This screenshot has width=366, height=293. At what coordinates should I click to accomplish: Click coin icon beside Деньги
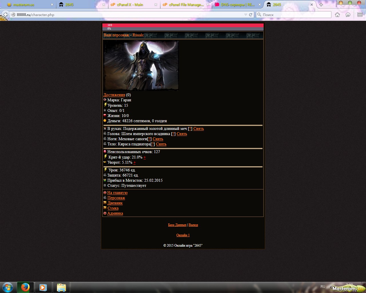pos(105,120)
